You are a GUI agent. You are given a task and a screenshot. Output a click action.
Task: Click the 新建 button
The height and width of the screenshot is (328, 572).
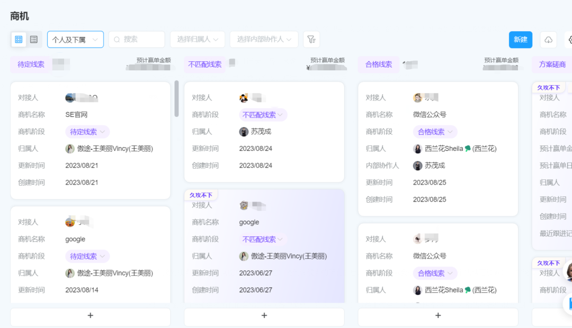tap(521, 40)
